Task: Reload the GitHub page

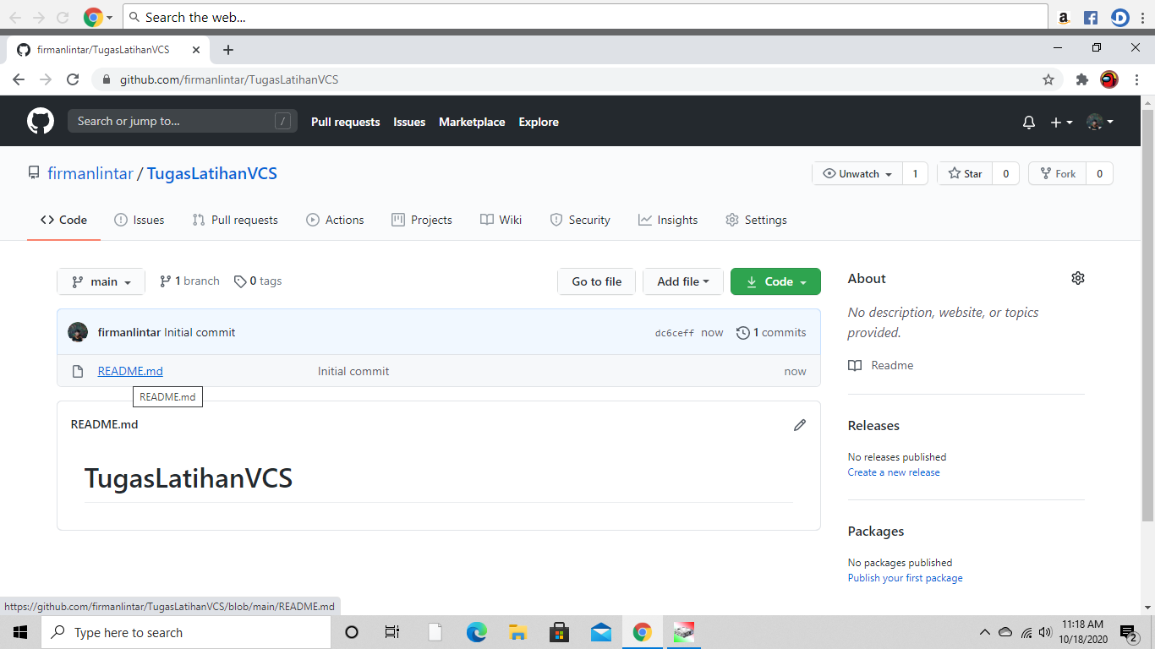Action: tap(73, 79)
